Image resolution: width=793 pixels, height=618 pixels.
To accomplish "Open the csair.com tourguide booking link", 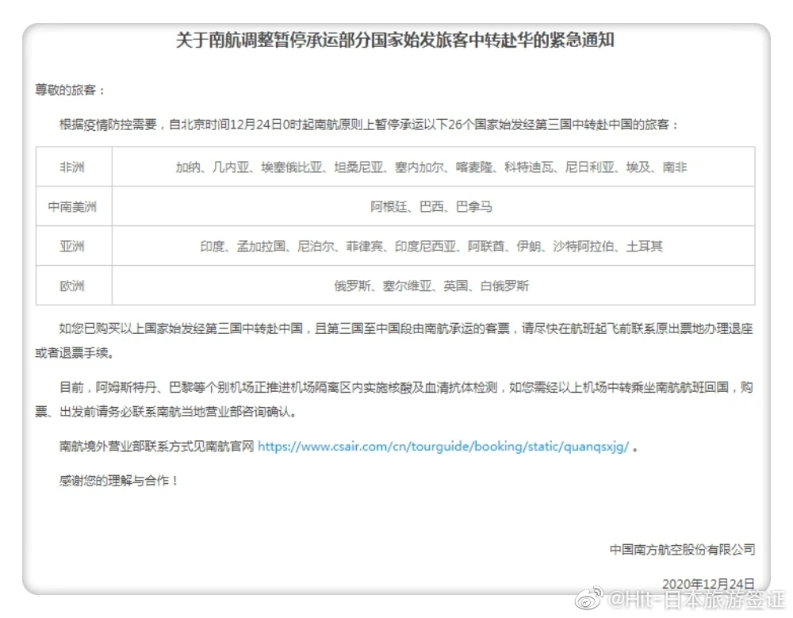I will (443, 447).
